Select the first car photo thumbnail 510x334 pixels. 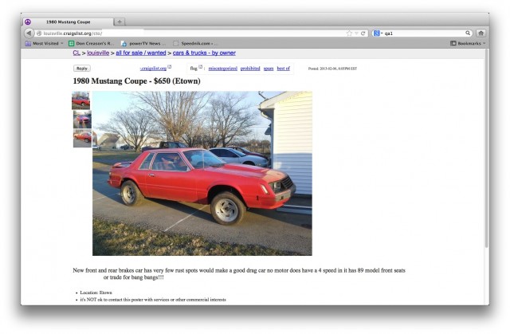[81, 100]
